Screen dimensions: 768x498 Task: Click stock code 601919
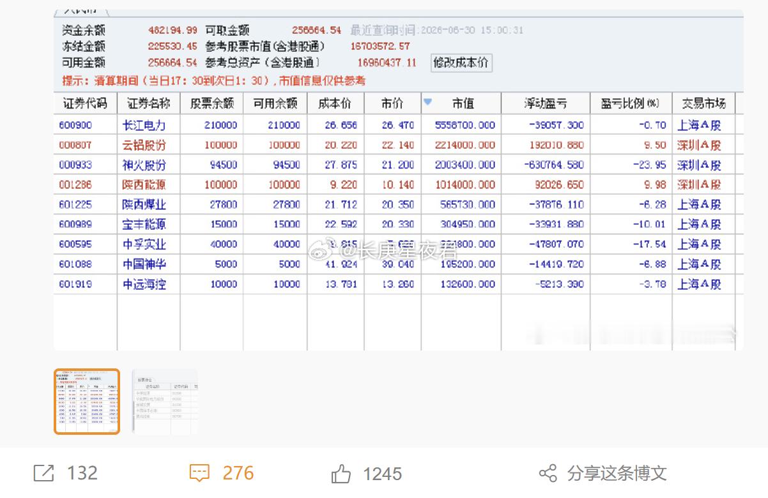[x=75, y=284]
